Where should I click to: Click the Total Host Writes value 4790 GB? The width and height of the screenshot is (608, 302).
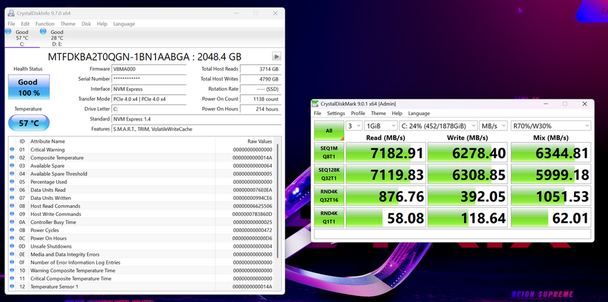(x=261, y=79)
